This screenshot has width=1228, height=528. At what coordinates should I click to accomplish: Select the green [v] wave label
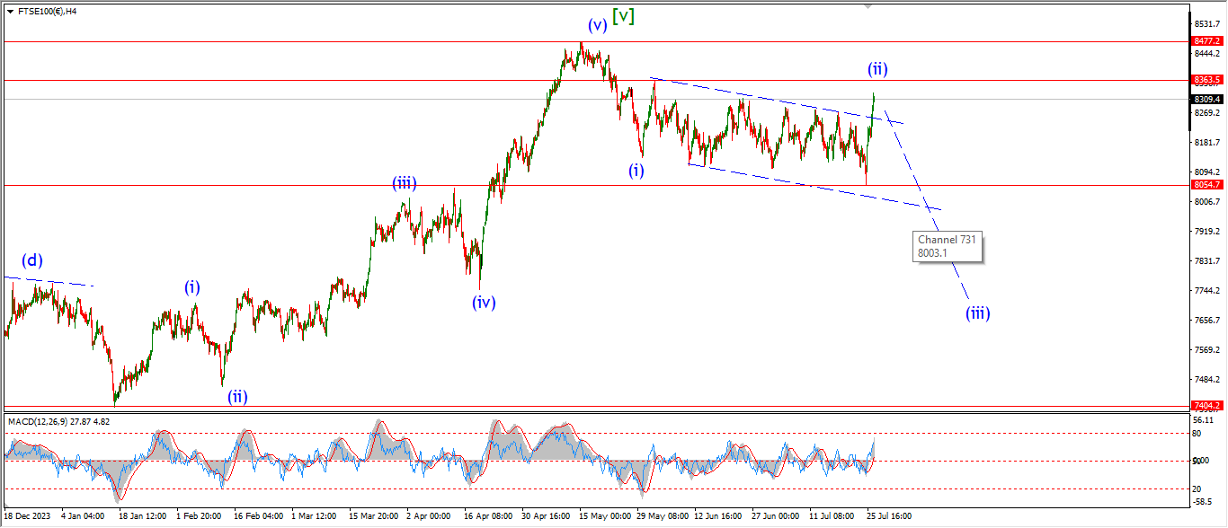(x=623, y=16)
